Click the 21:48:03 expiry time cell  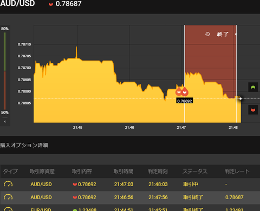[158, 184]
